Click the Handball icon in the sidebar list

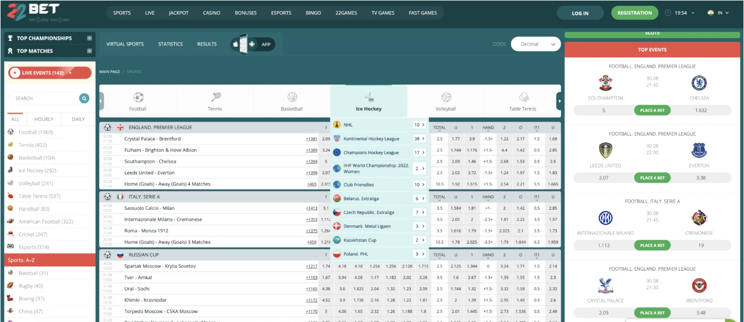click(11, 209)
